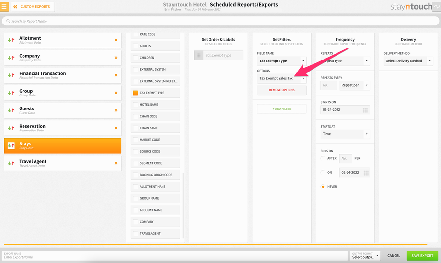Select the Guests export category
Screen dimensions: 441x263
(62, 110)
